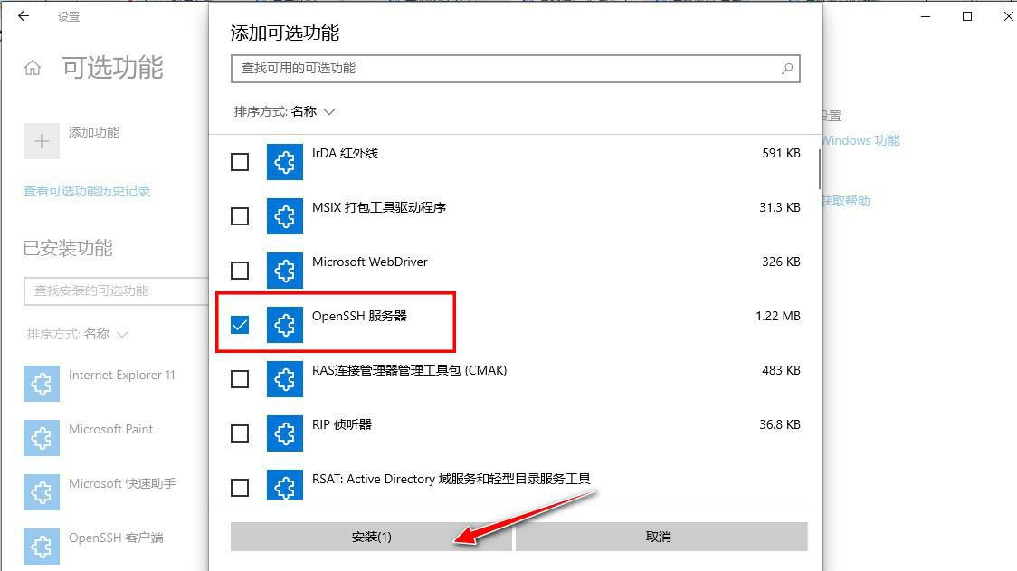Click the RSAT: Active Directory 域服务 label
Screen dimensions: 1017x571
[x=451, y=479]
